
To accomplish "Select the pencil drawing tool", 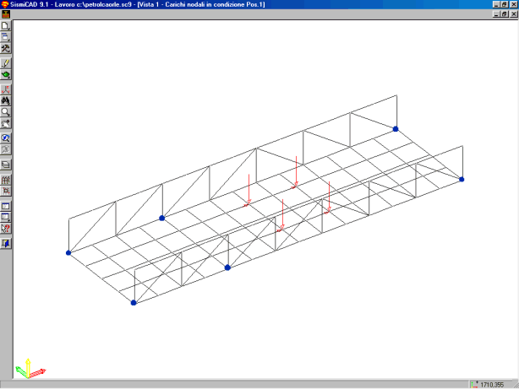I will point(6,63).
